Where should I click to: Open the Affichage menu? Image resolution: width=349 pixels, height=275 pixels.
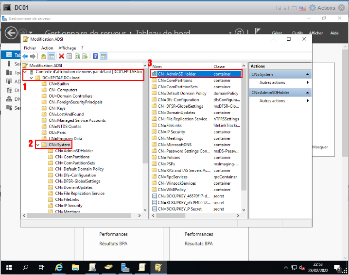coord(67,48)
